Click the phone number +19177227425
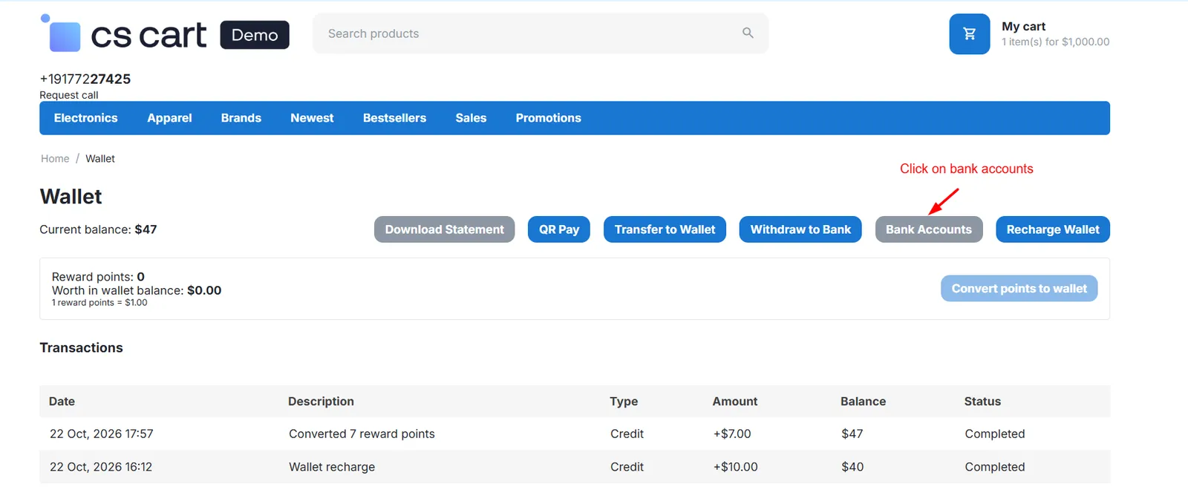The image size is (1188, 493). 85,79
